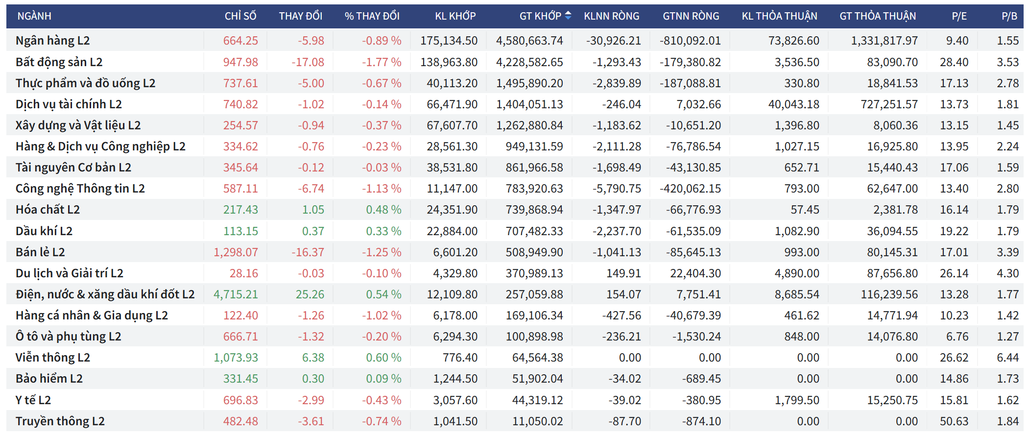Sort by CHỈ SỐ column header
Viewport: 1029px width, 437px height.
tap(240, 16)
